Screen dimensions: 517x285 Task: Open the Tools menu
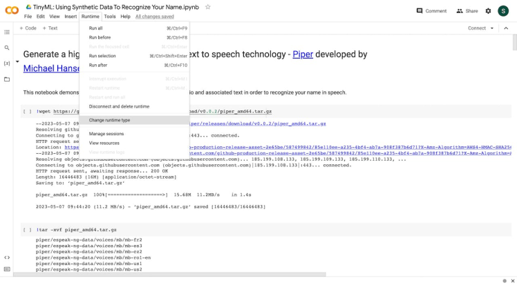(x=110, y=17)
